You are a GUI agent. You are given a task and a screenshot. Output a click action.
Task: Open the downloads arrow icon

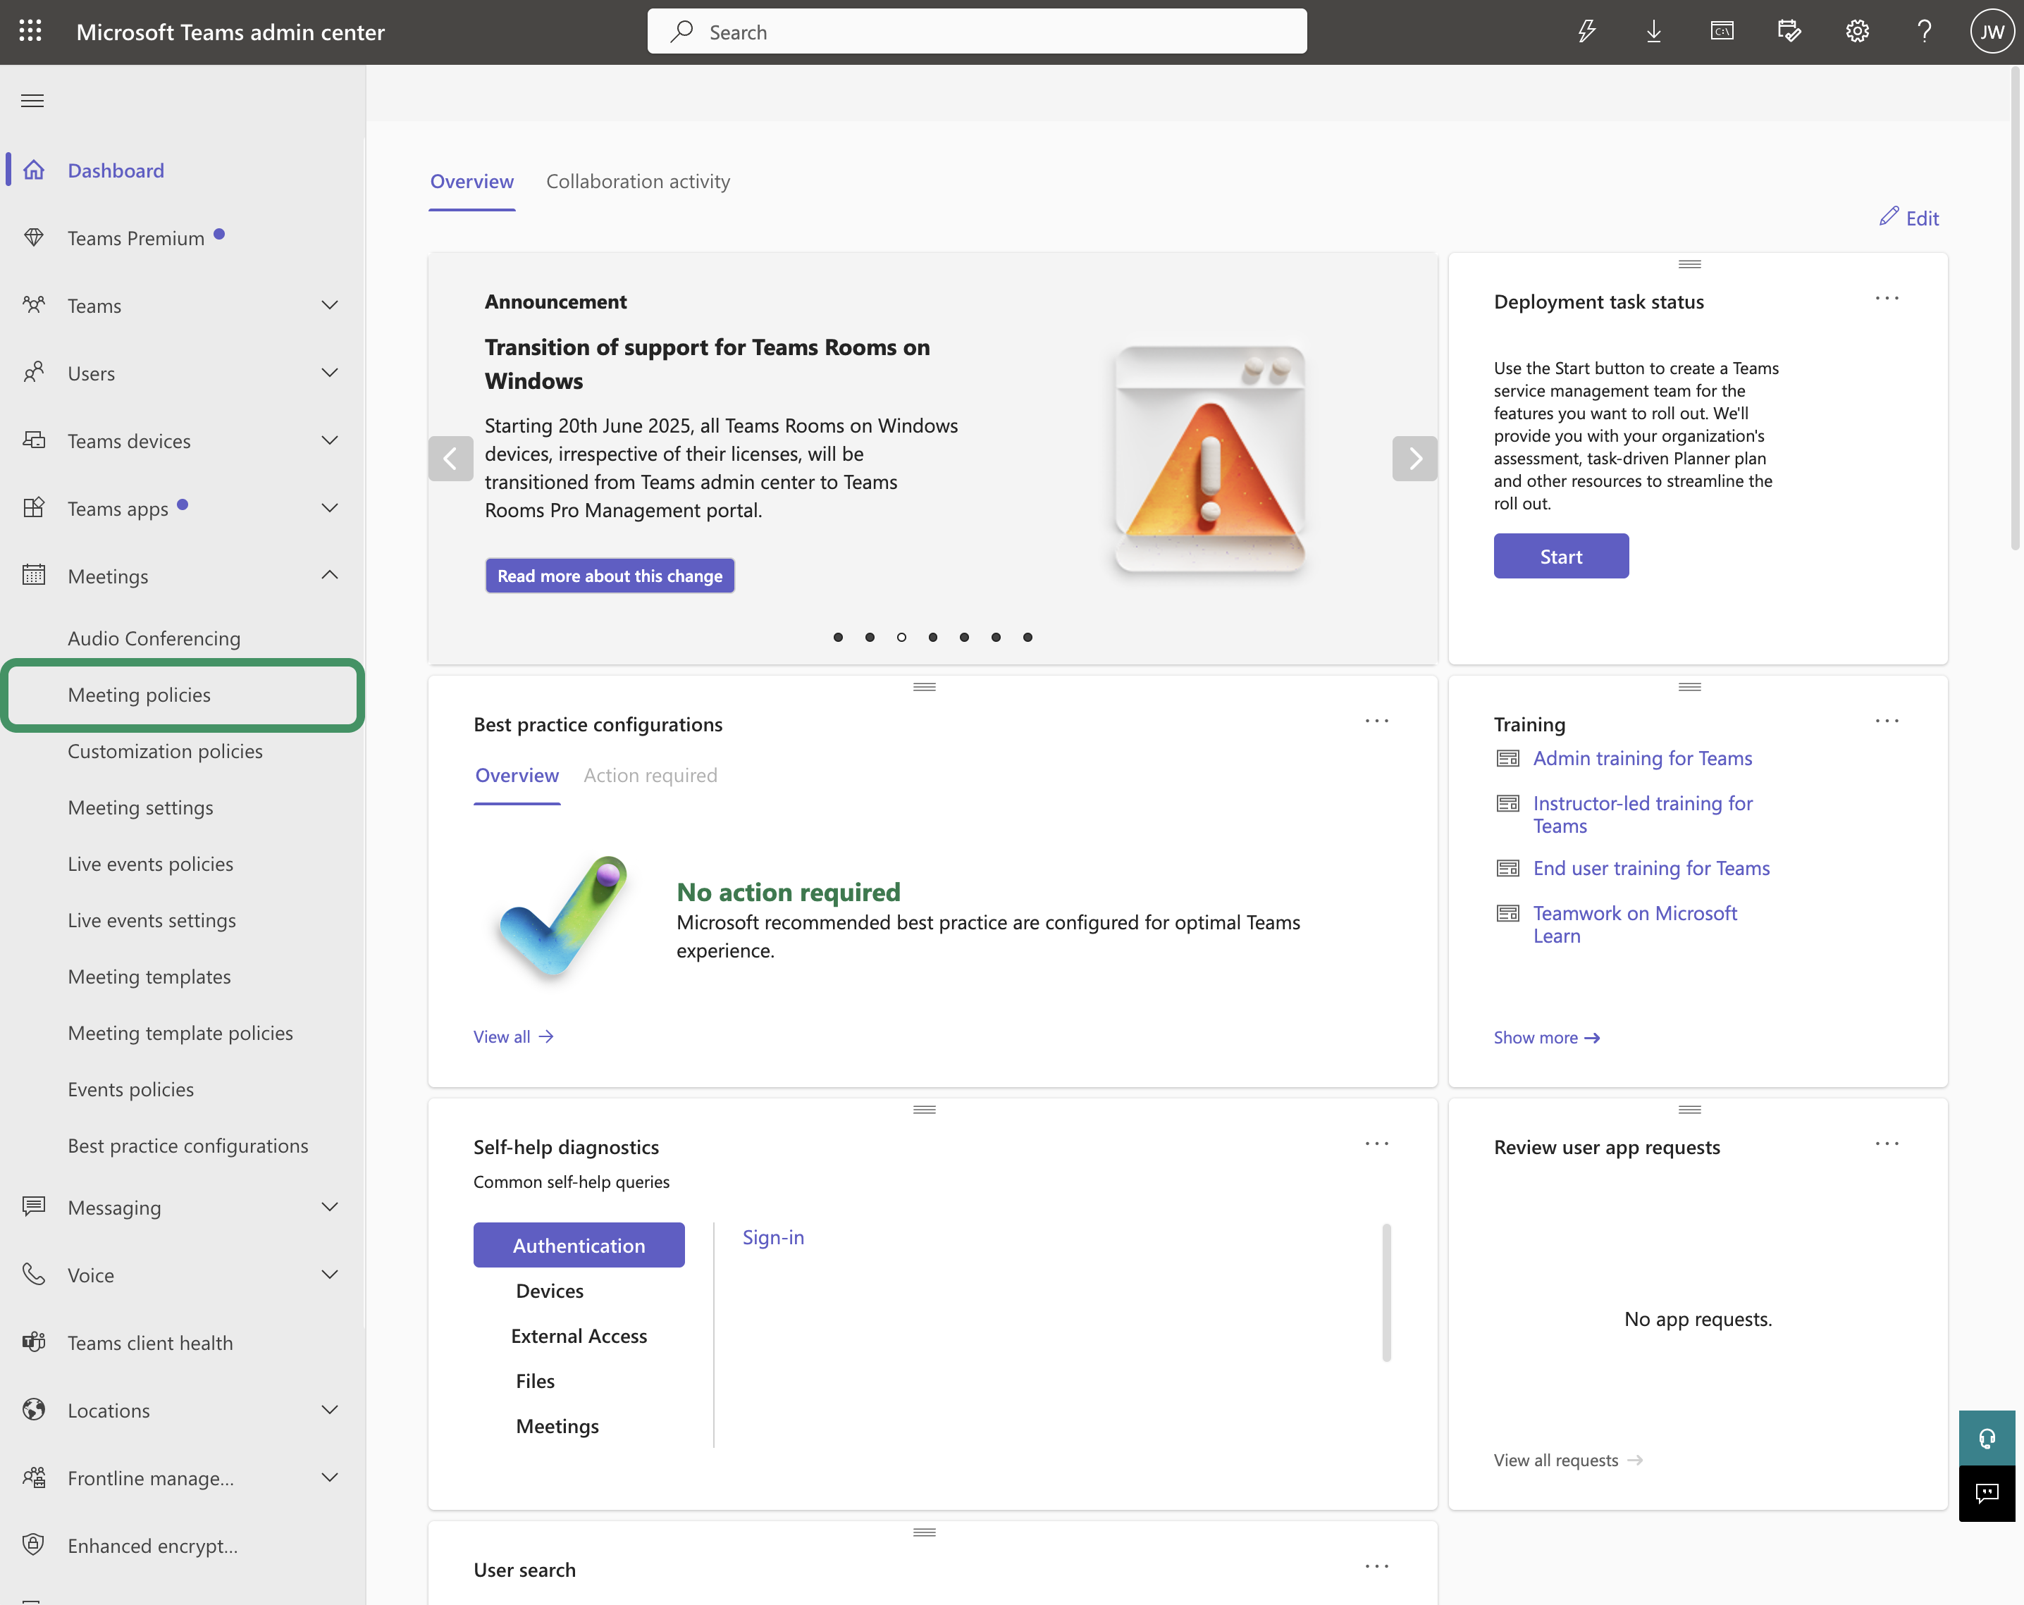tap(1654, 32)
